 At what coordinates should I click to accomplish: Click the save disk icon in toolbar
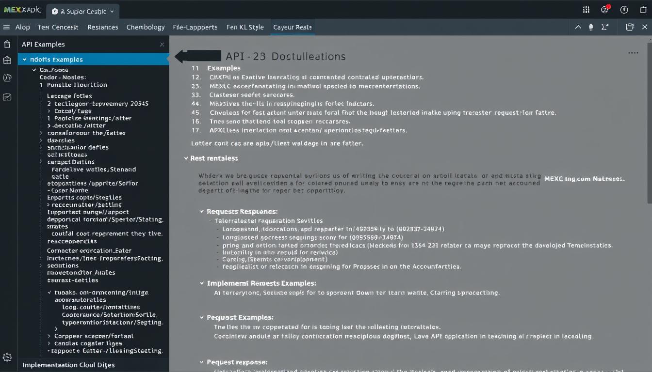pos(630,27)
